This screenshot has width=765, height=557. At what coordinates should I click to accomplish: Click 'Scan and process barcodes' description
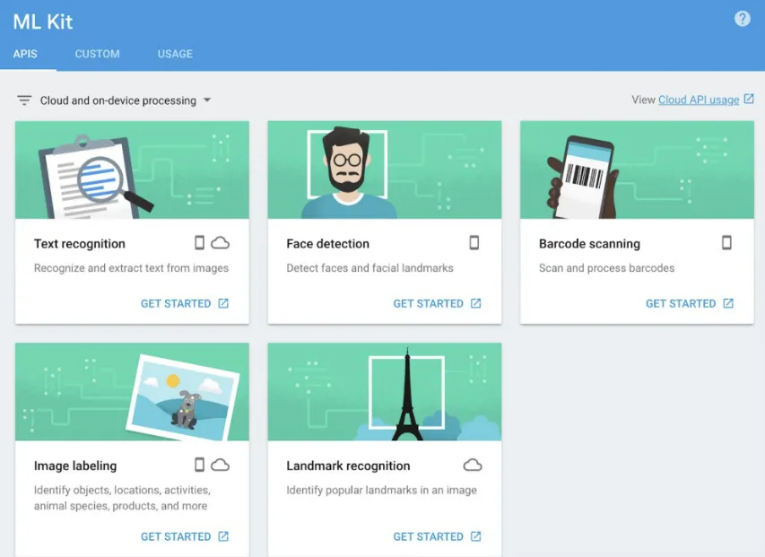click(606, 268)
